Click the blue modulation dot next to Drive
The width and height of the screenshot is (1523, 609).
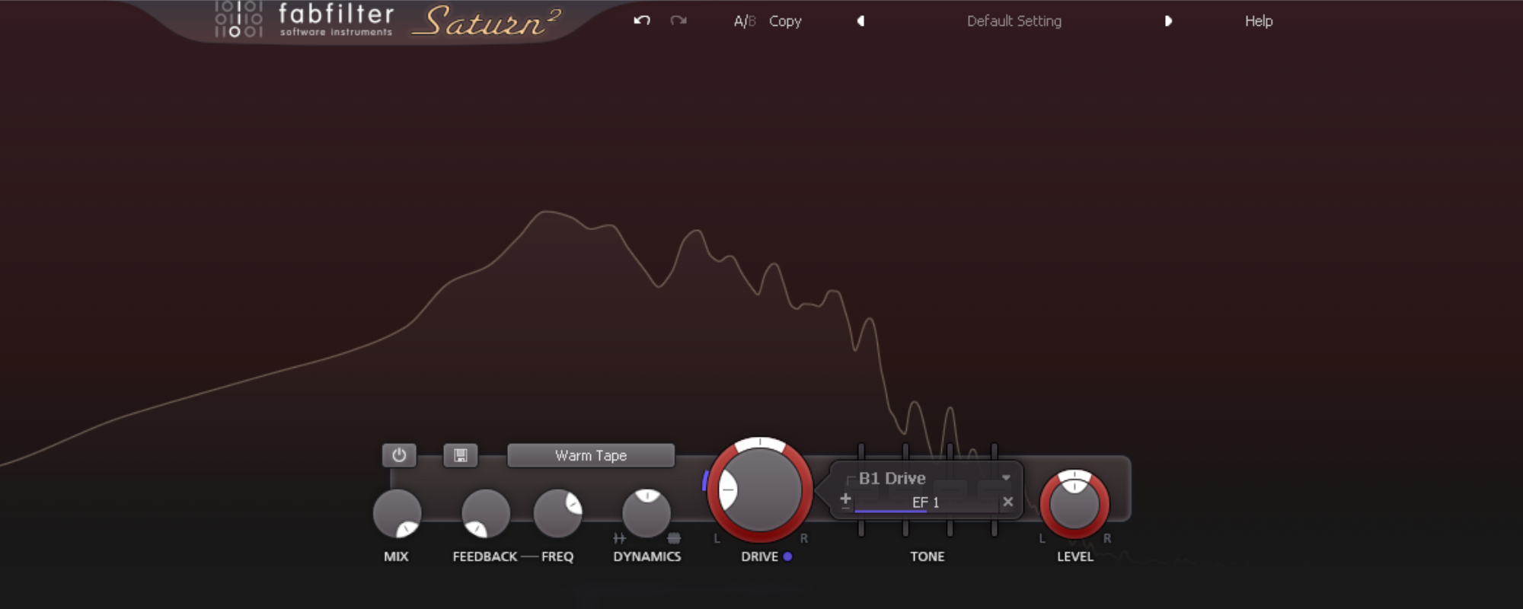pyautogui.click(x=787, y=556)
